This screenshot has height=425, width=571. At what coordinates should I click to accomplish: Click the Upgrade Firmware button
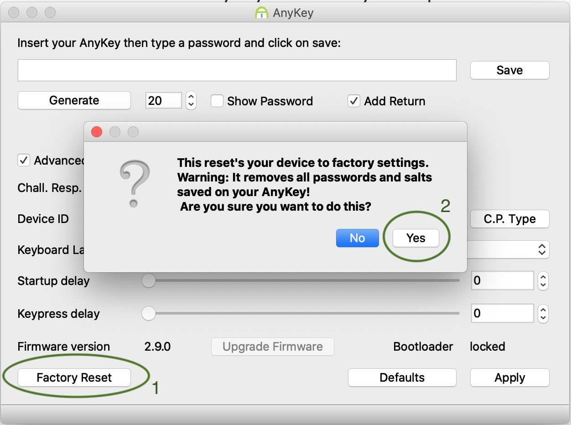(273, 347)
